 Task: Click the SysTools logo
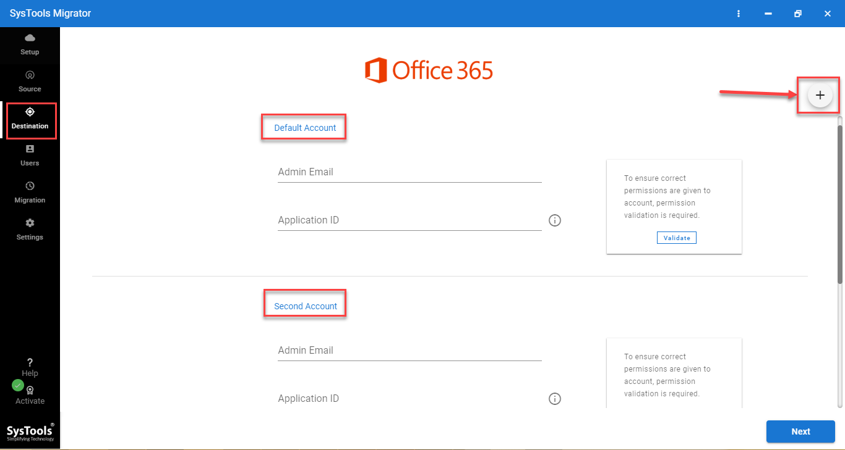tap(30, 431)
